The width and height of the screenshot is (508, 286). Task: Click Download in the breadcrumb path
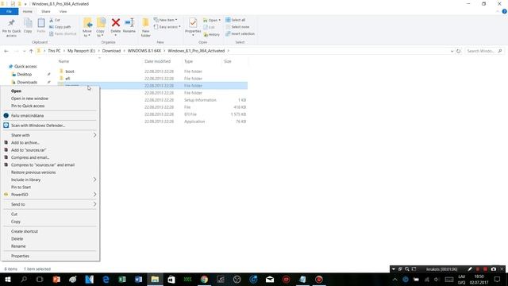coord(111,51)
